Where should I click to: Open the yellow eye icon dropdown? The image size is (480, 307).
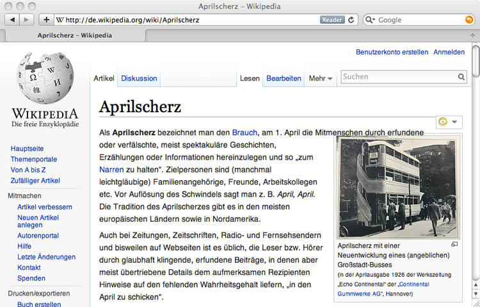[448, 122]
